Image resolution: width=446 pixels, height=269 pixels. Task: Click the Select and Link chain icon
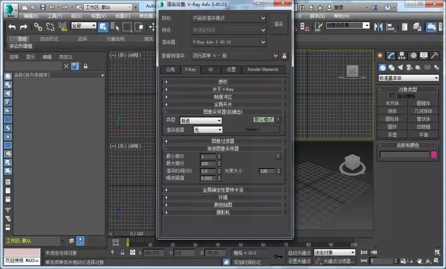coord(38,27)
